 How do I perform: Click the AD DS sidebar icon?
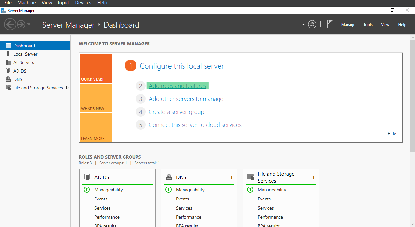tap(8, 71)
